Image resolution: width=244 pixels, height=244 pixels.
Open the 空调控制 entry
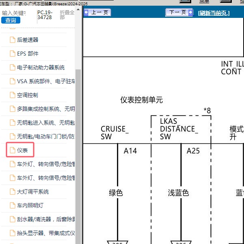coord(27,95)
